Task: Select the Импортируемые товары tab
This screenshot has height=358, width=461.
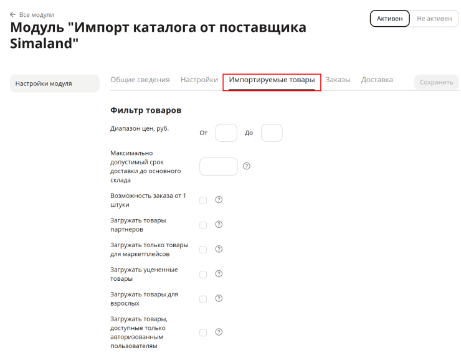Action: point(272,80)
